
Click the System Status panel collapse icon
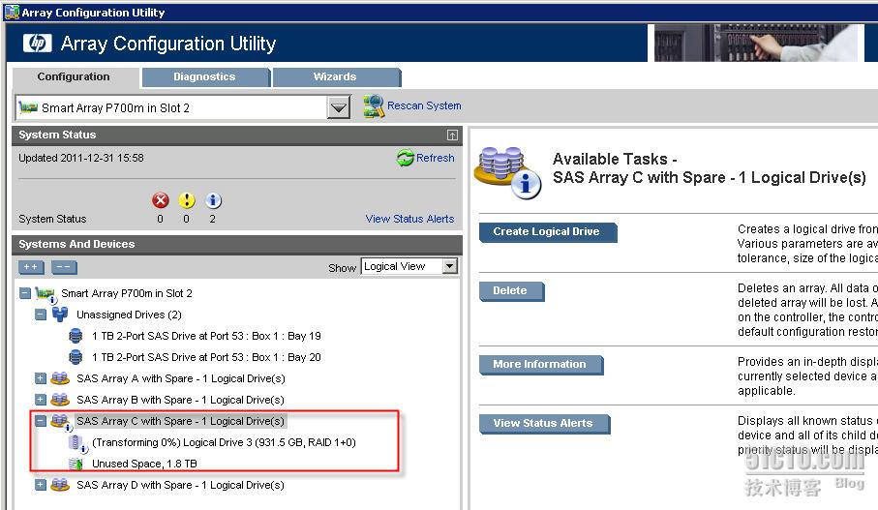click(x=452, y=135)
